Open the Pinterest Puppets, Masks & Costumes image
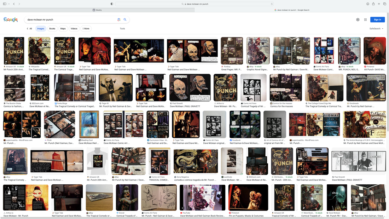389x219 pixels. point(248,197)
